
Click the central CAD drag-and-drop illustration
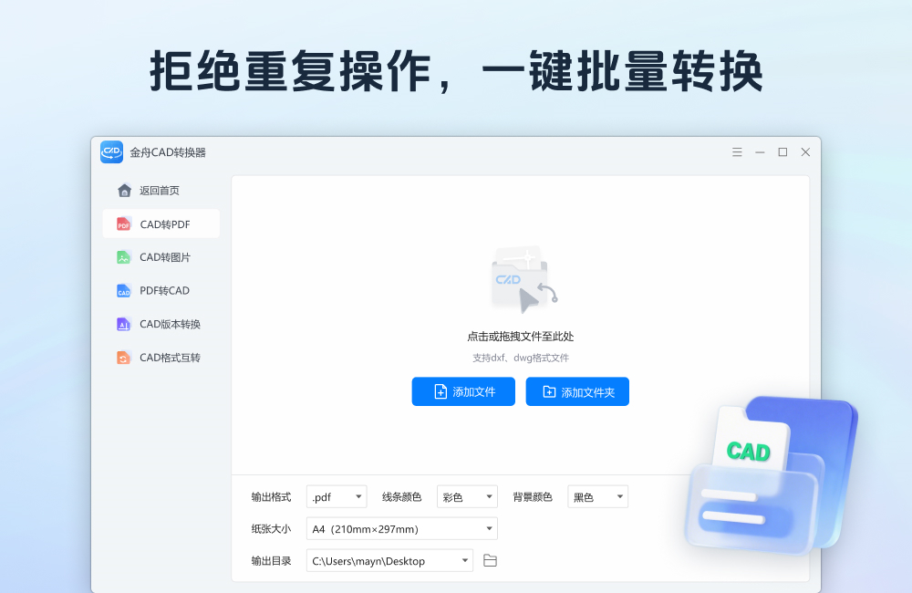pos(522,280)
